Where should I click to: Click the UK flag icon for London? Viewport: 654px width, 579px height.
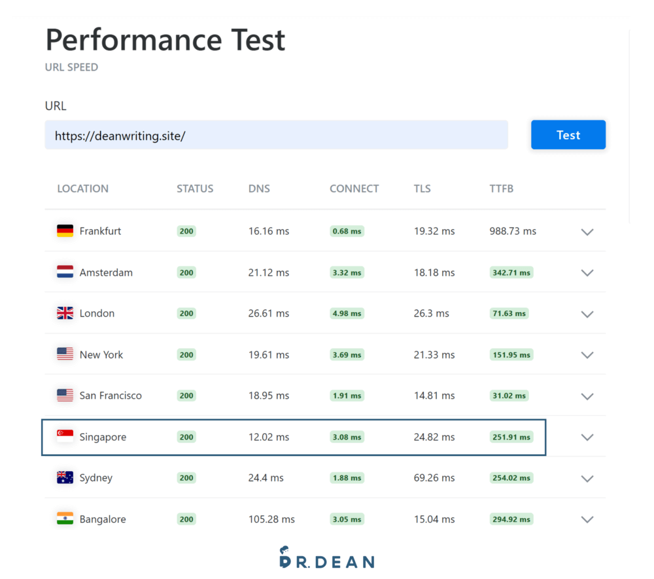tap(65, 313)
